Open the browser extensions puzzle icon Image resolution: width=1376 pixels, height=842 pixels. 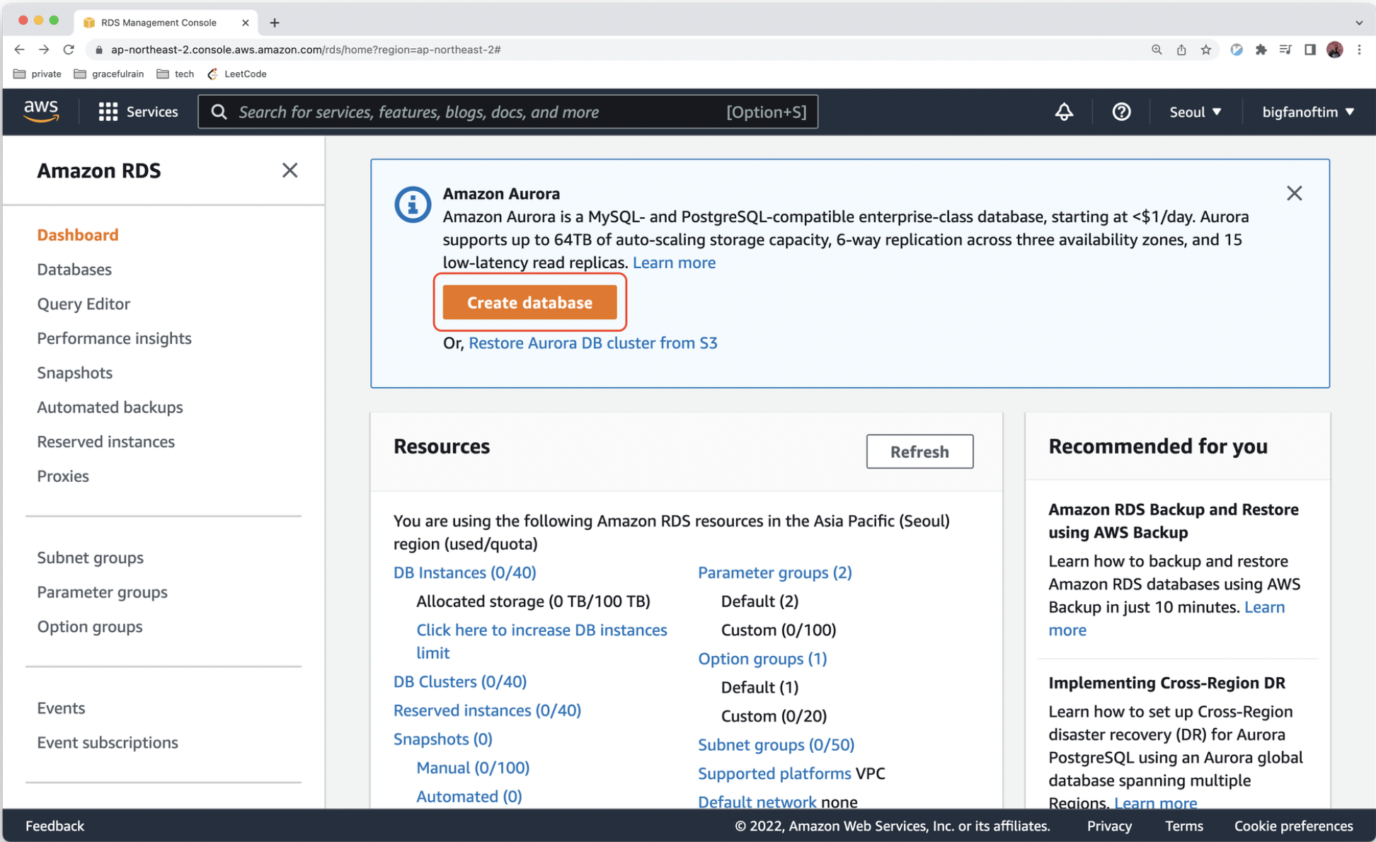tap(1261, 50)
